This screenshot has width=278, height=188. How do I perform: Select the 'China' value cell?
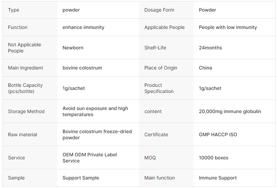click(205, 68)
